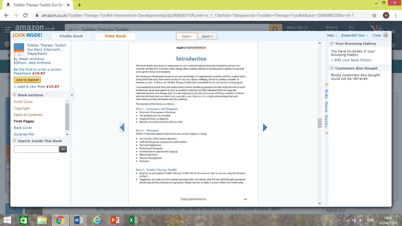Click the book cover thumbnail
The image size is (402, 226).
coord(18,49)
